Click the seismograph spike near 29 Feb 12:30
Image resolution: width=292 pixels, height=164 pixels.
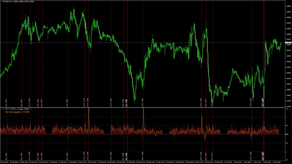coord(202,117)
